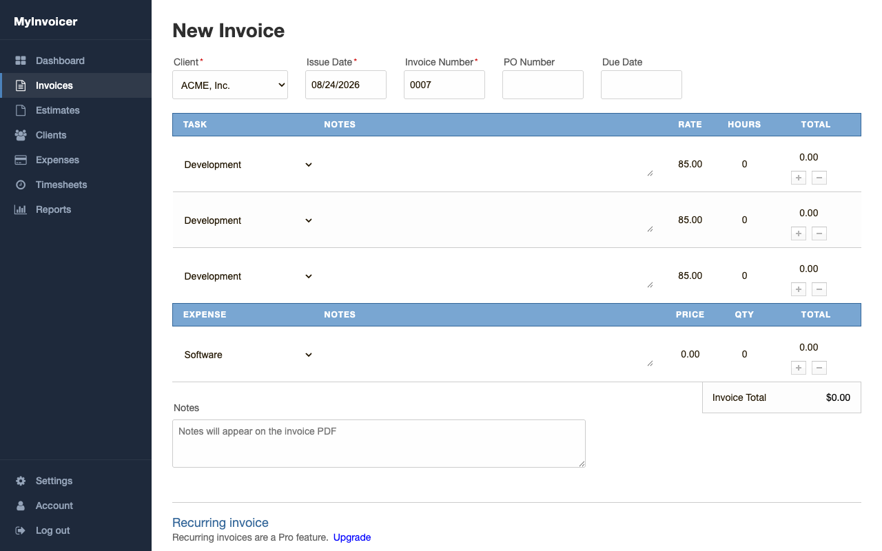Remove the first Development task row
882x551 pixels.
(819, 178)
